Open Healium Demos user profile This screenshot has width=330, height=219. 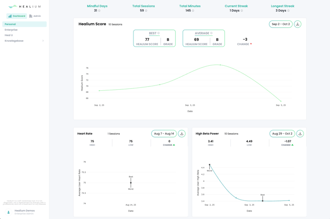pyautogui.click(x=24, y=212)
